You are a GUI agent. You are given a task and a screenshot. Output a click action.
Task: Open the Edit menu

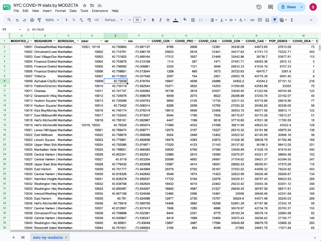point(25,11)
